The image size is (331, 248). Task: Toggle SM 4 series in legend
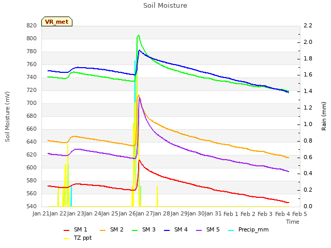(x=176, y=229)
